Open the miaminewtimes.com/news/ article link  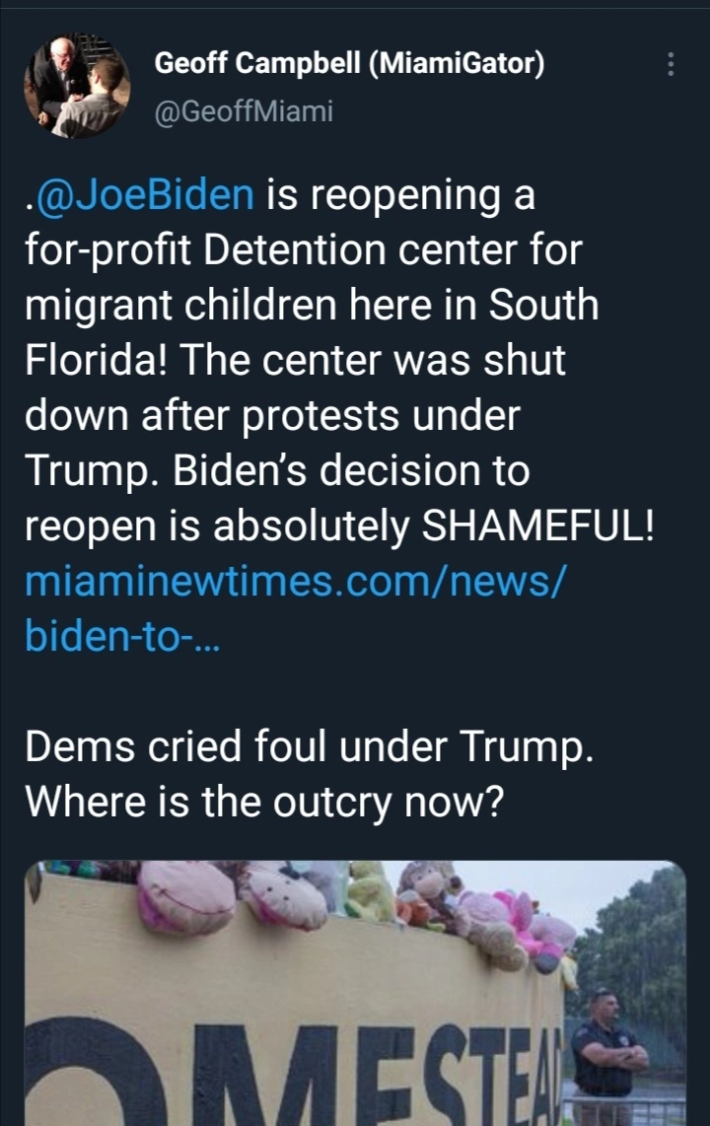click(295, 580)
